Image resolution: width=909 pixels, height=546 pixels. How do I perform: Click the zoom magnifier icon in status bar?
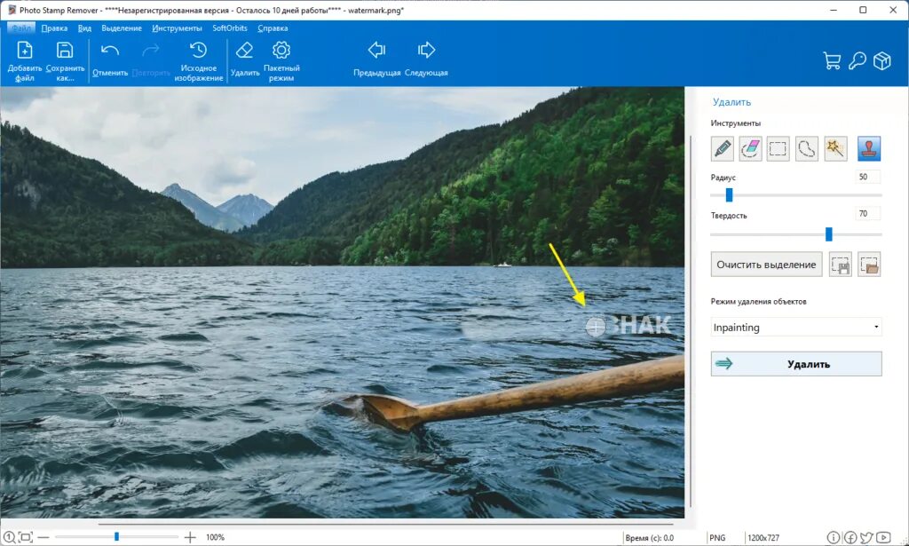9,537
